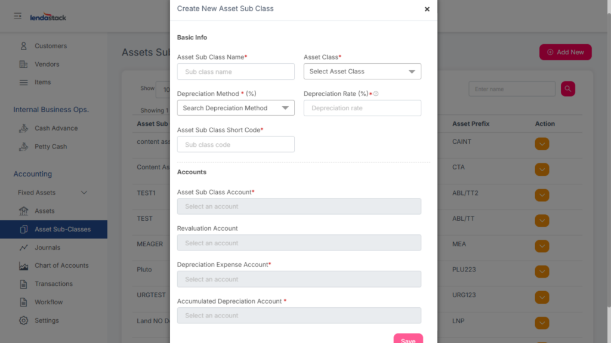Click the Save button in the dialog
This screenshot has height=343, width=611.
click(408, 339)
